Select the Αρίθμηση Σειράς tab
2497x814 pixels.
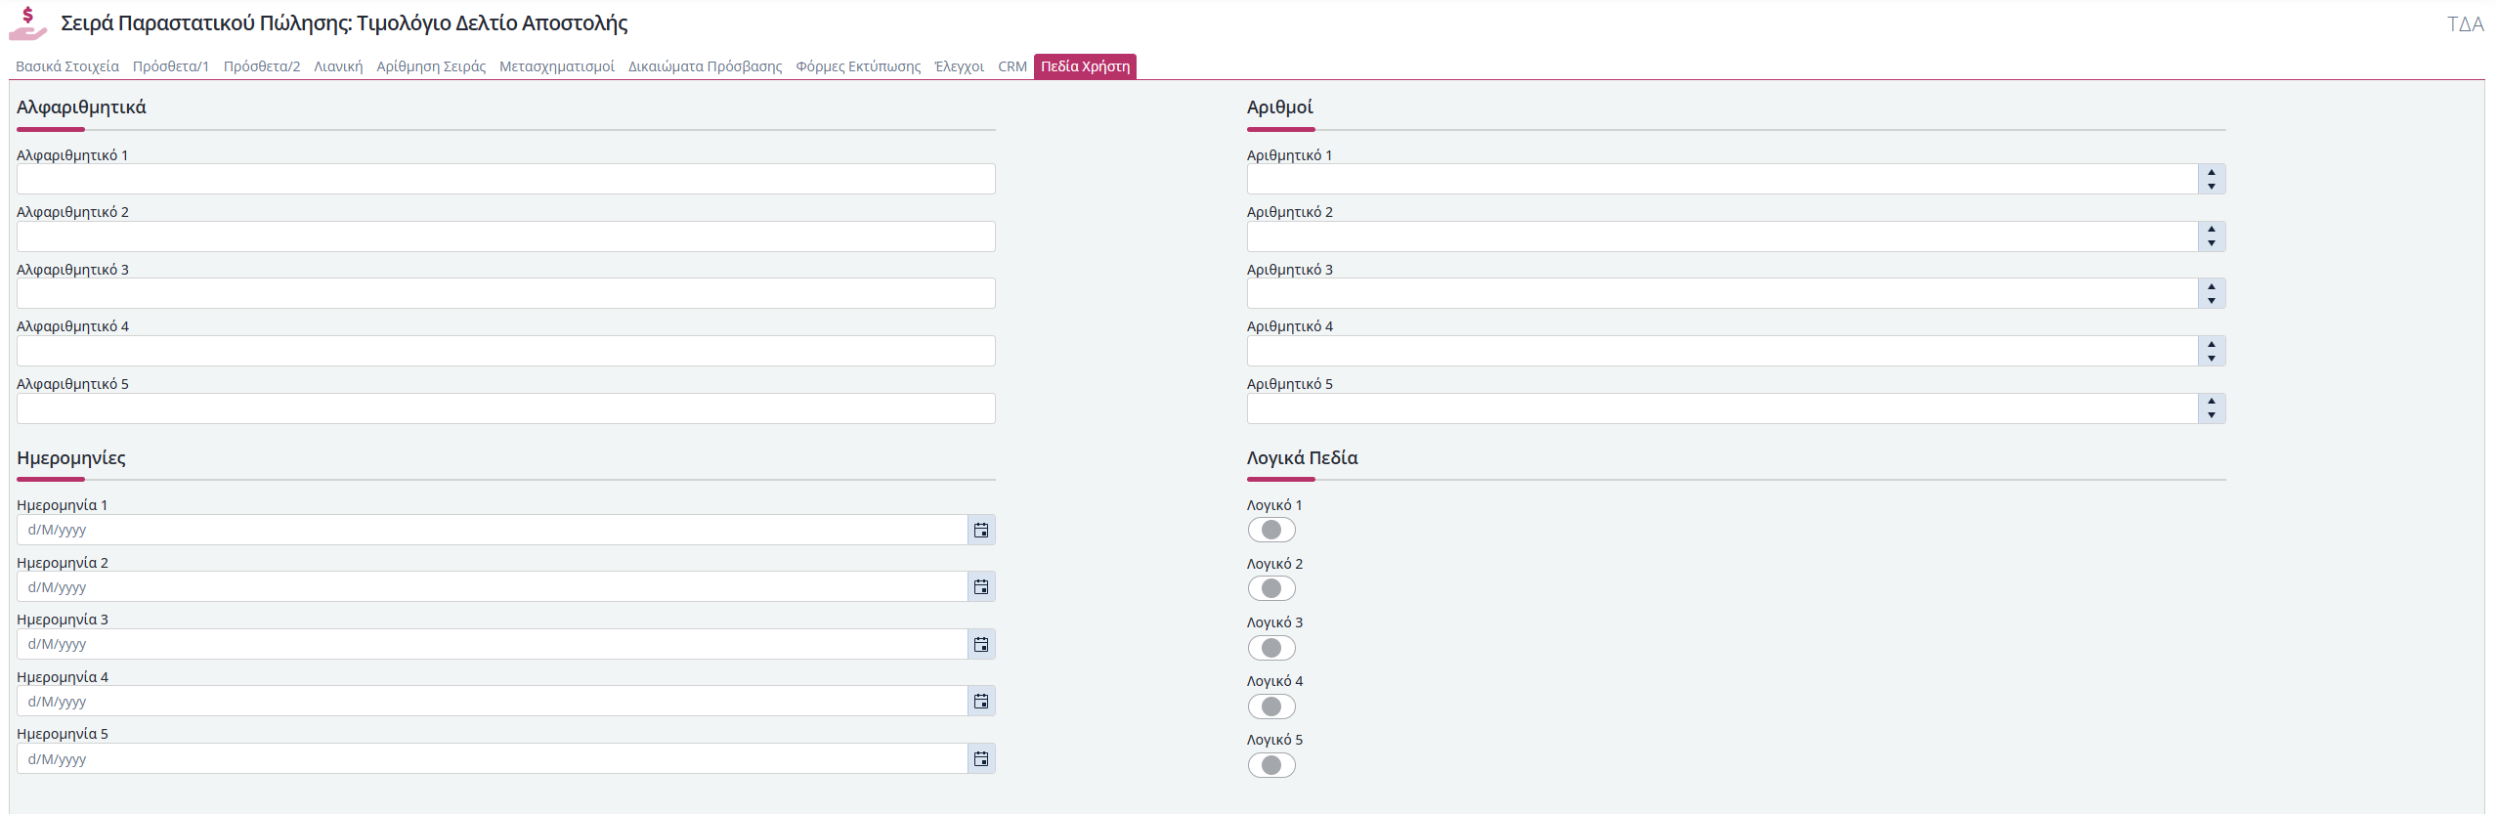click(x=431, y=66)
